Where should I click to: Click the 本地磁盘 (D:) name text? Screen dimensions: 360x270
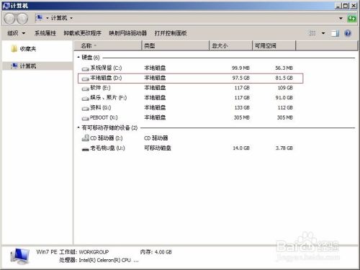point(106,78)
